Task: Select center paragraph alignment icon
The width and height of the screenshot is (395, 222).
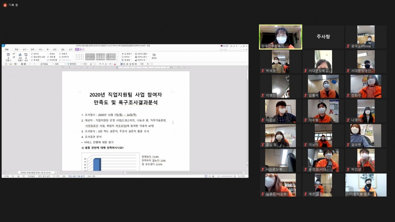Action: click(127, 64)
